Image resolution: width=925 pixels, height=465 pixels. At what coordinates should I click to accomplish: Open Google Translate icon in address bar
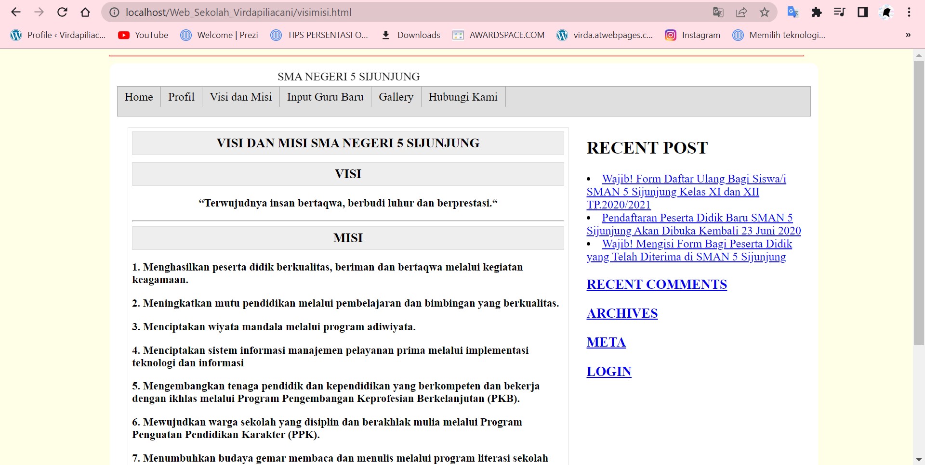pyautogui.click(x=718, y=13)
